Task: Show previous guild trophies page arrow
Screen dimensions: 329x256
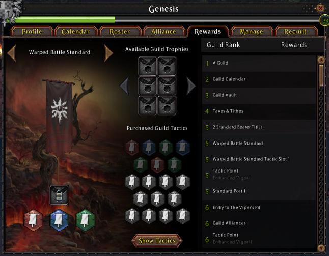Action: pyautogui.click(x=124, y=86)
